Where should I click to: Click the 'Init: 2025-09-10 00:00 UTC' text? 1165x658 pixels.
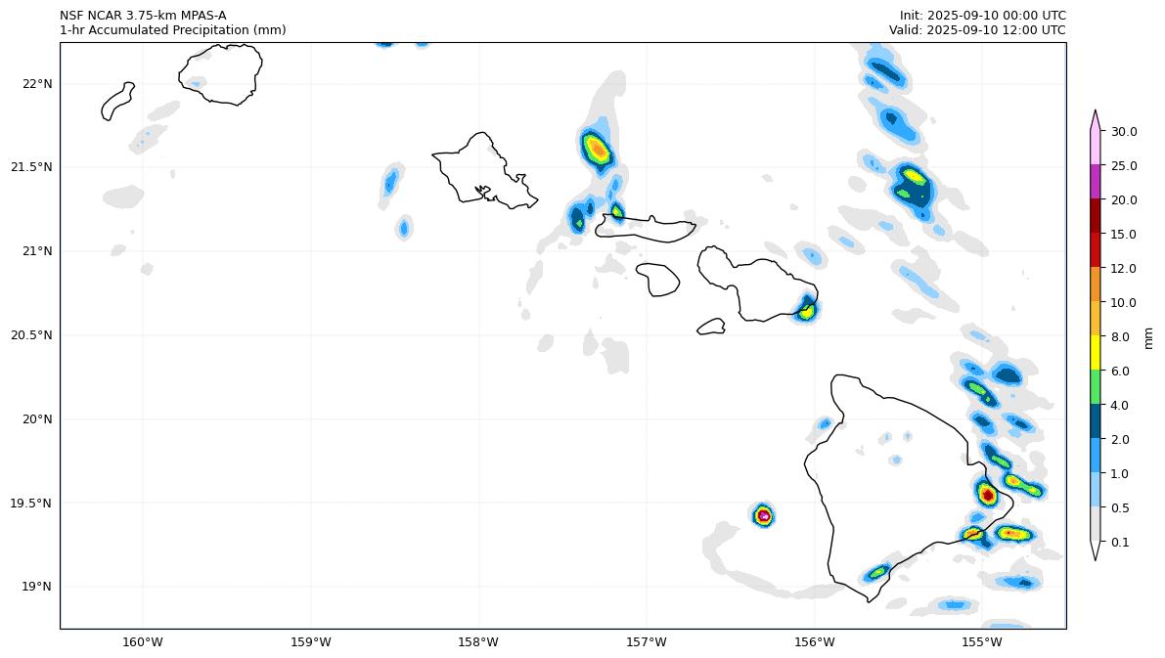pos(982,16)
